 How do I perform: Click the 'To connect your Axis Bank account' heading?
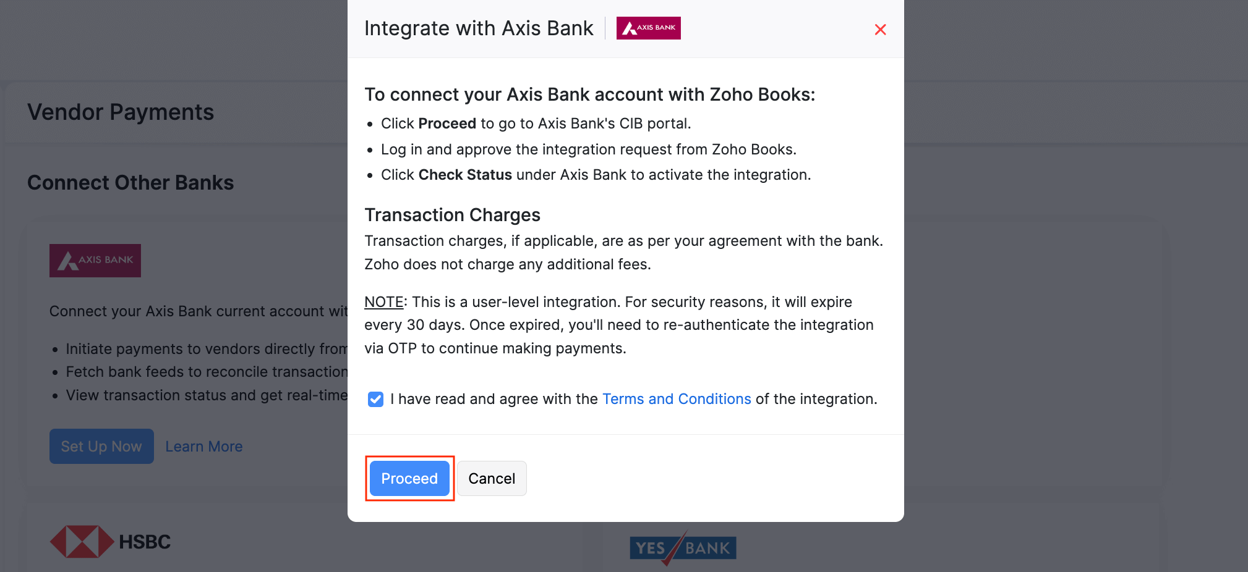pyautogui.click(x=589, y=95)
